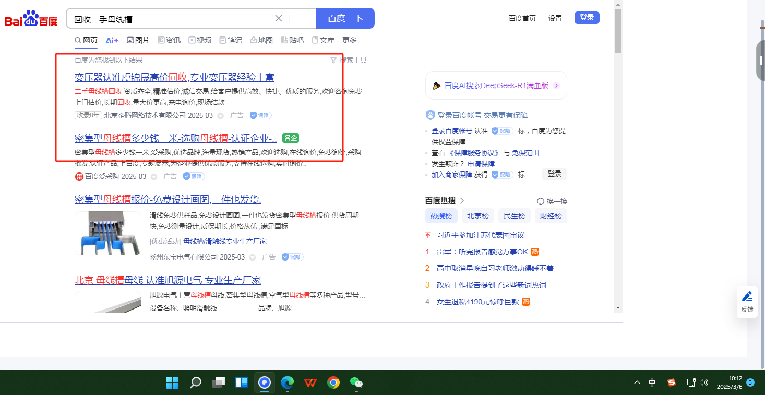Open the Ai+ search mode
This screenshot has height=395, width=765.
click(112, 40)
